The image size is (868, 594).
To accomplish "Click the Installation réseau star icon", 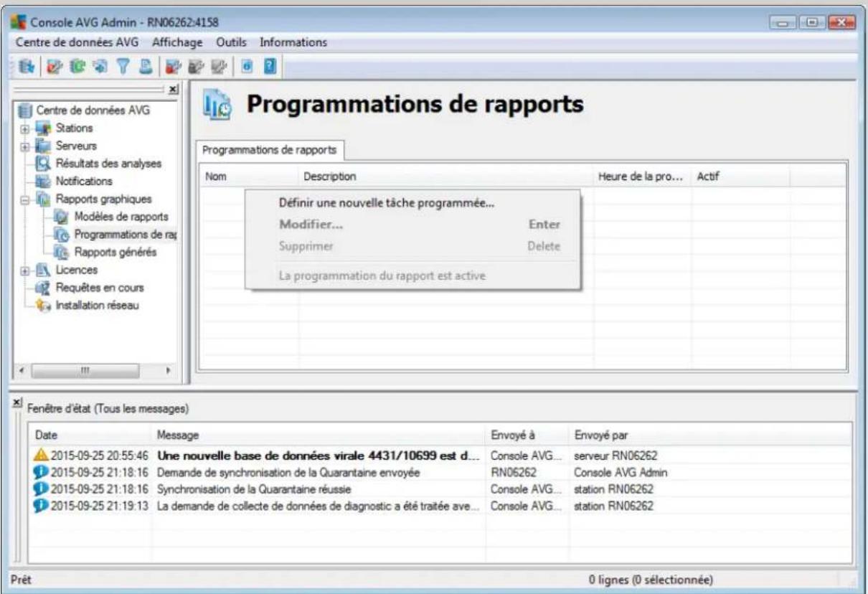I will [44, 306].
